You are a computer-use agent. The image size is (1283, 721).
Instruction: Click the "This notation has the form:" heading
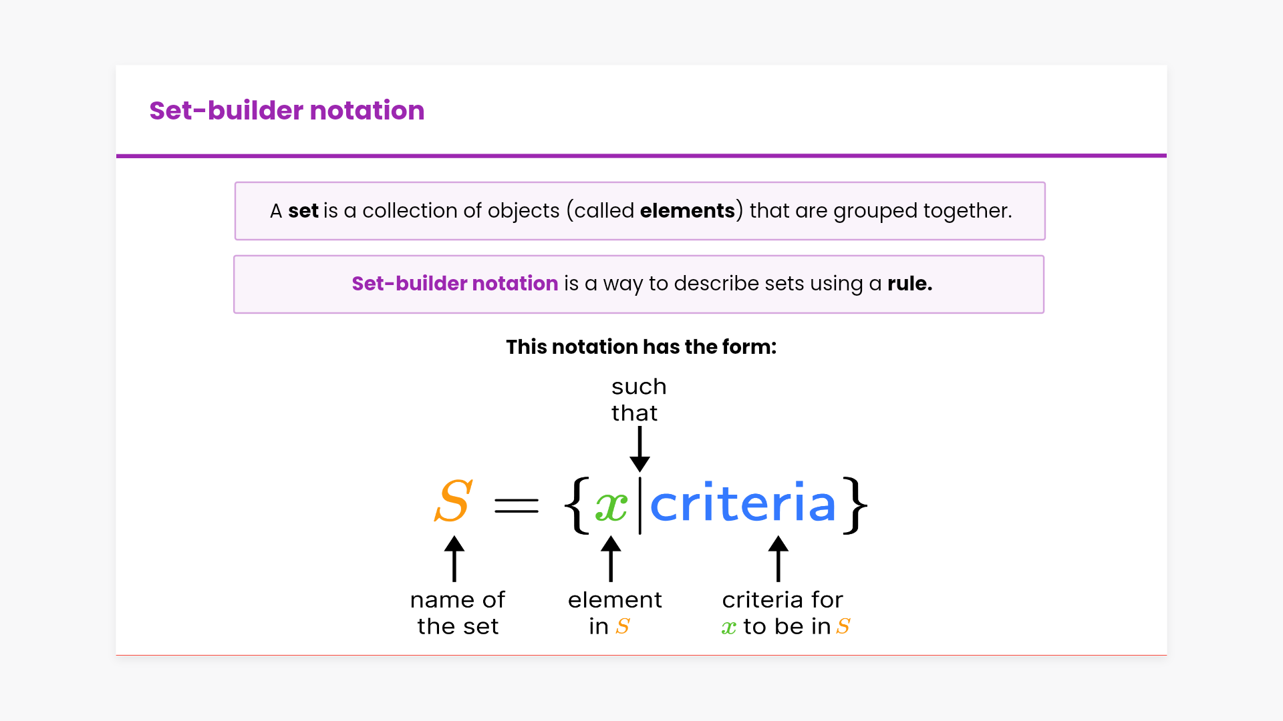(641, 347)
